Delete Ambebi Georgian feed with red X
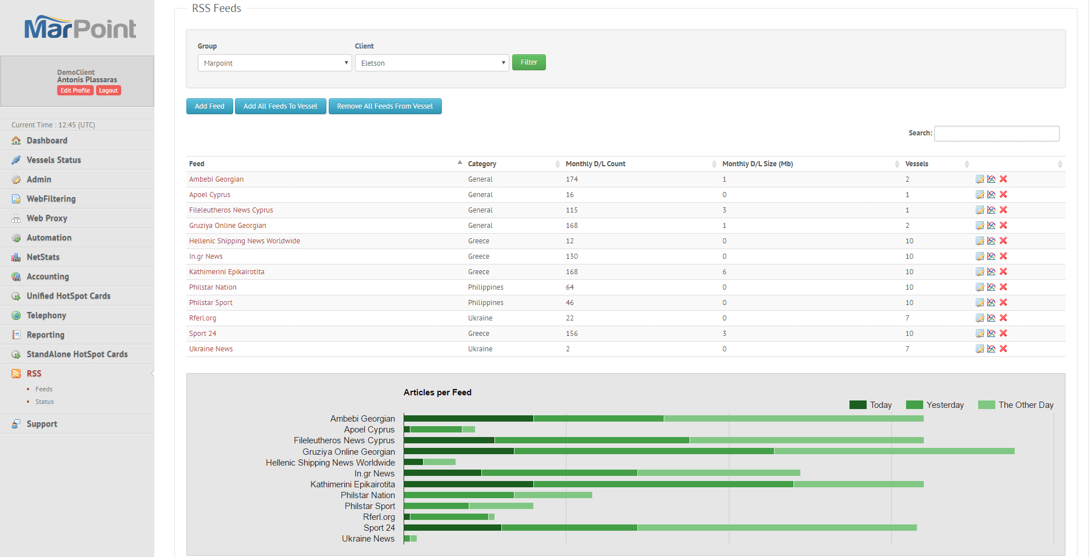The height and width of the screenshot is (557, 1089). click(1003, 179)
